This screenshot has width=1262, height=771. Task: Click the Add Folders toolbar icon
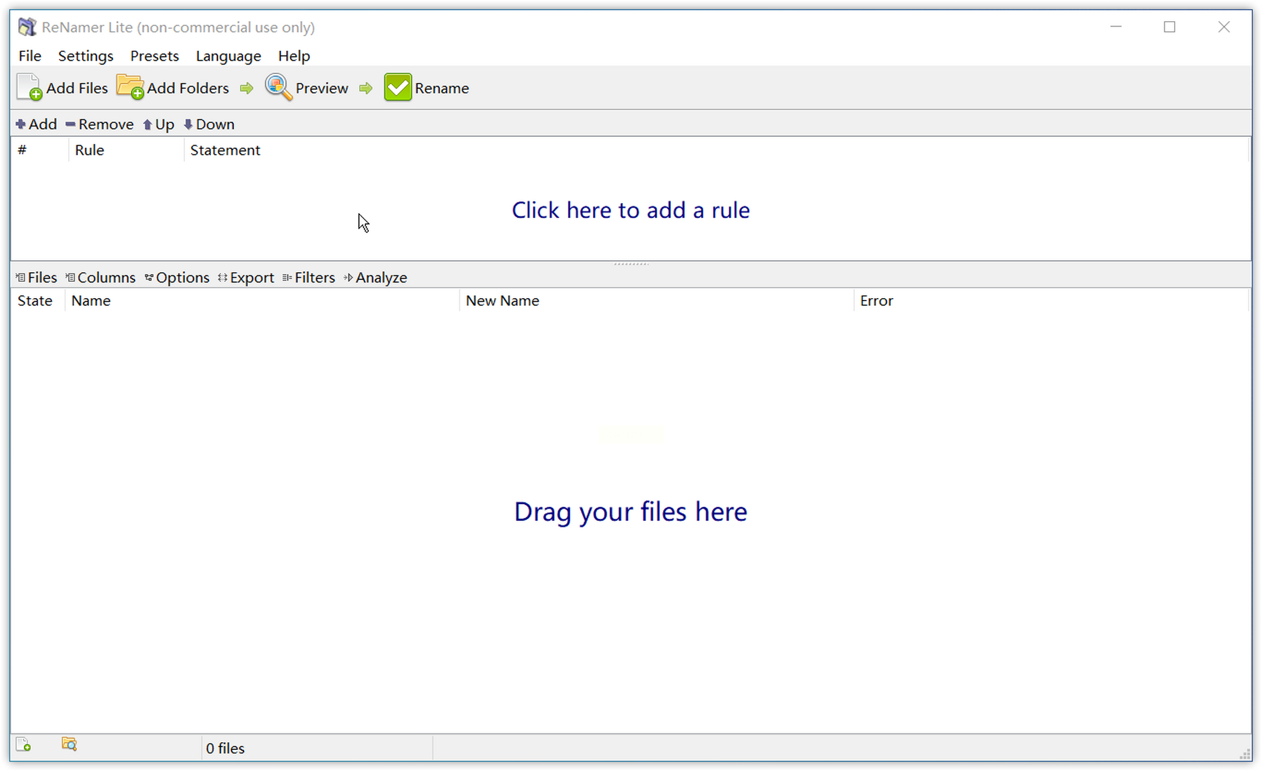[x=130, y=88]
